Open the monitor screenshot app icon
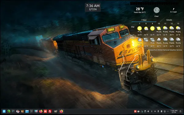184x115 pixels. (x=36, y=111)
